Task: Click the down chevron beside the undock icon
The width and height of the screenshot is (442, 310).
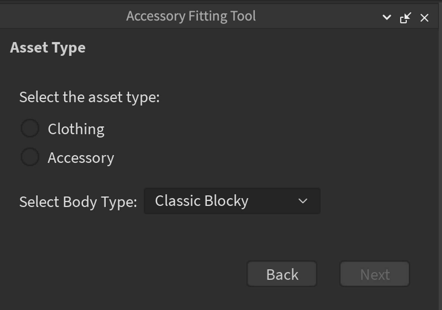Action: tap(387, 18)
